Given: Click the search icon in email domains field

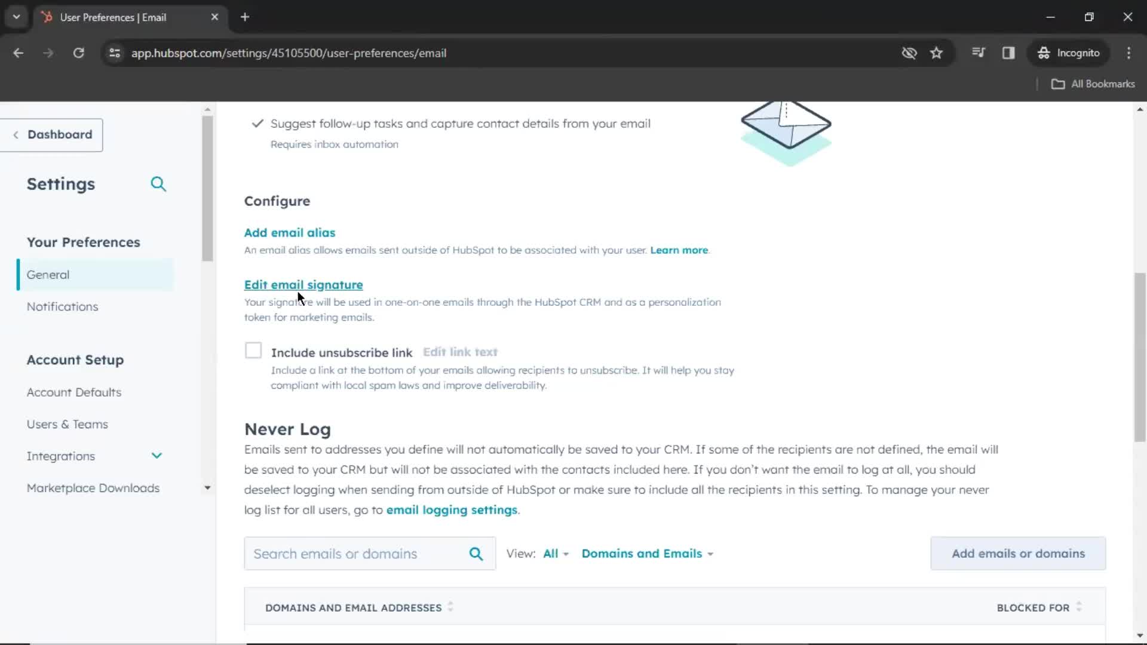Looking at the screenshot, I should pyautogui.click(x=477, y=553).
